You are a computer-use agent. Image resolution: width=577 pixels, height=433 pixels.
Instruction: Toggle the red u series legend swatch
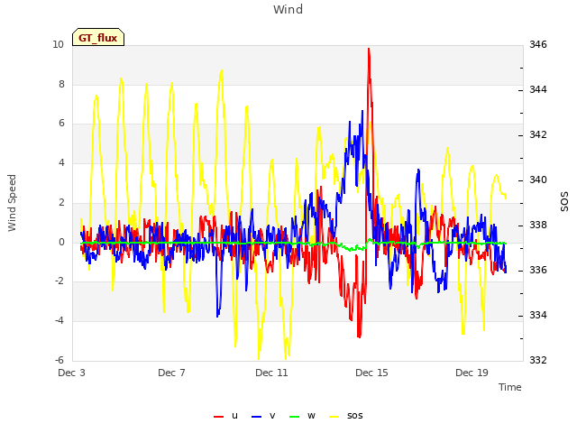pyautogui.click(x=218, y=417)
